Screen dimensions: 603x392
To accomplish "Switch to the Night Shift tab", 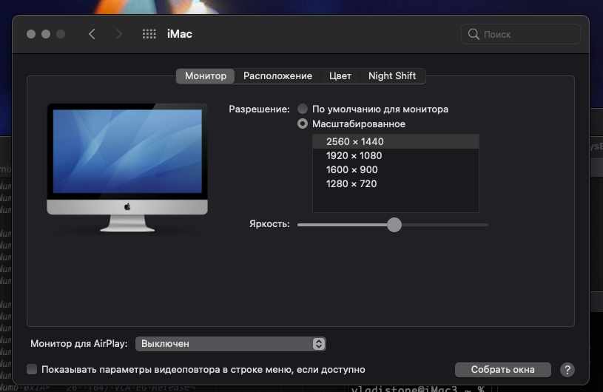I will [x=392, y=75].
